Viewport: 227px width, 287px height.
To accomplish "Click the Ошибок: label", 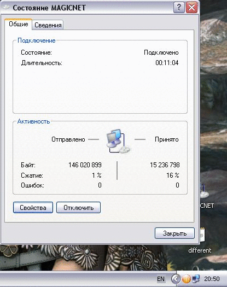I will click(x=32, y=185).
